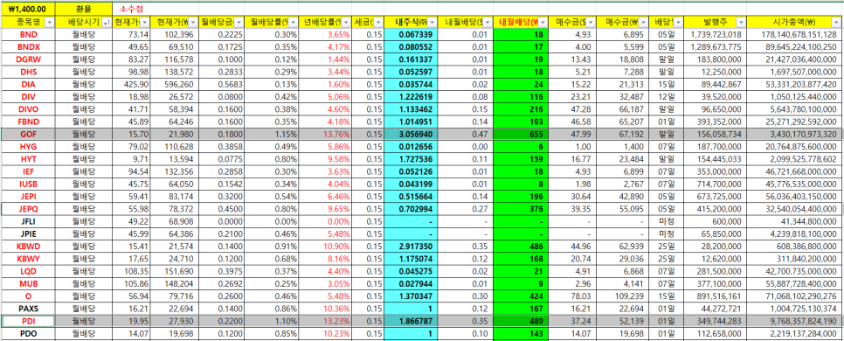The width and height of the screenshot is (844, 341).
Task: Select the 13.76% yearly yield cell
Action: pyautogui.click(x=326, y=134)
